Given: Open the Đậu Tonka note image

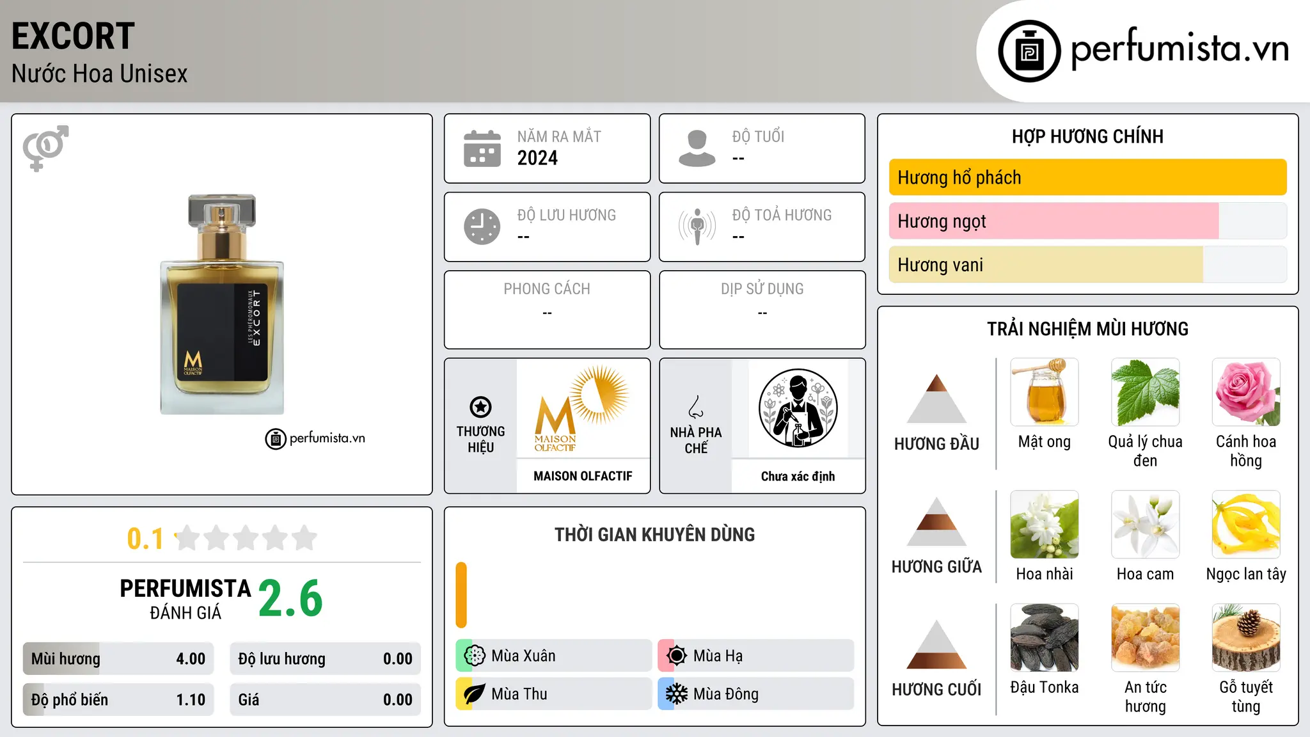Looking at the screenshot, I should (x=1045, y=638).
